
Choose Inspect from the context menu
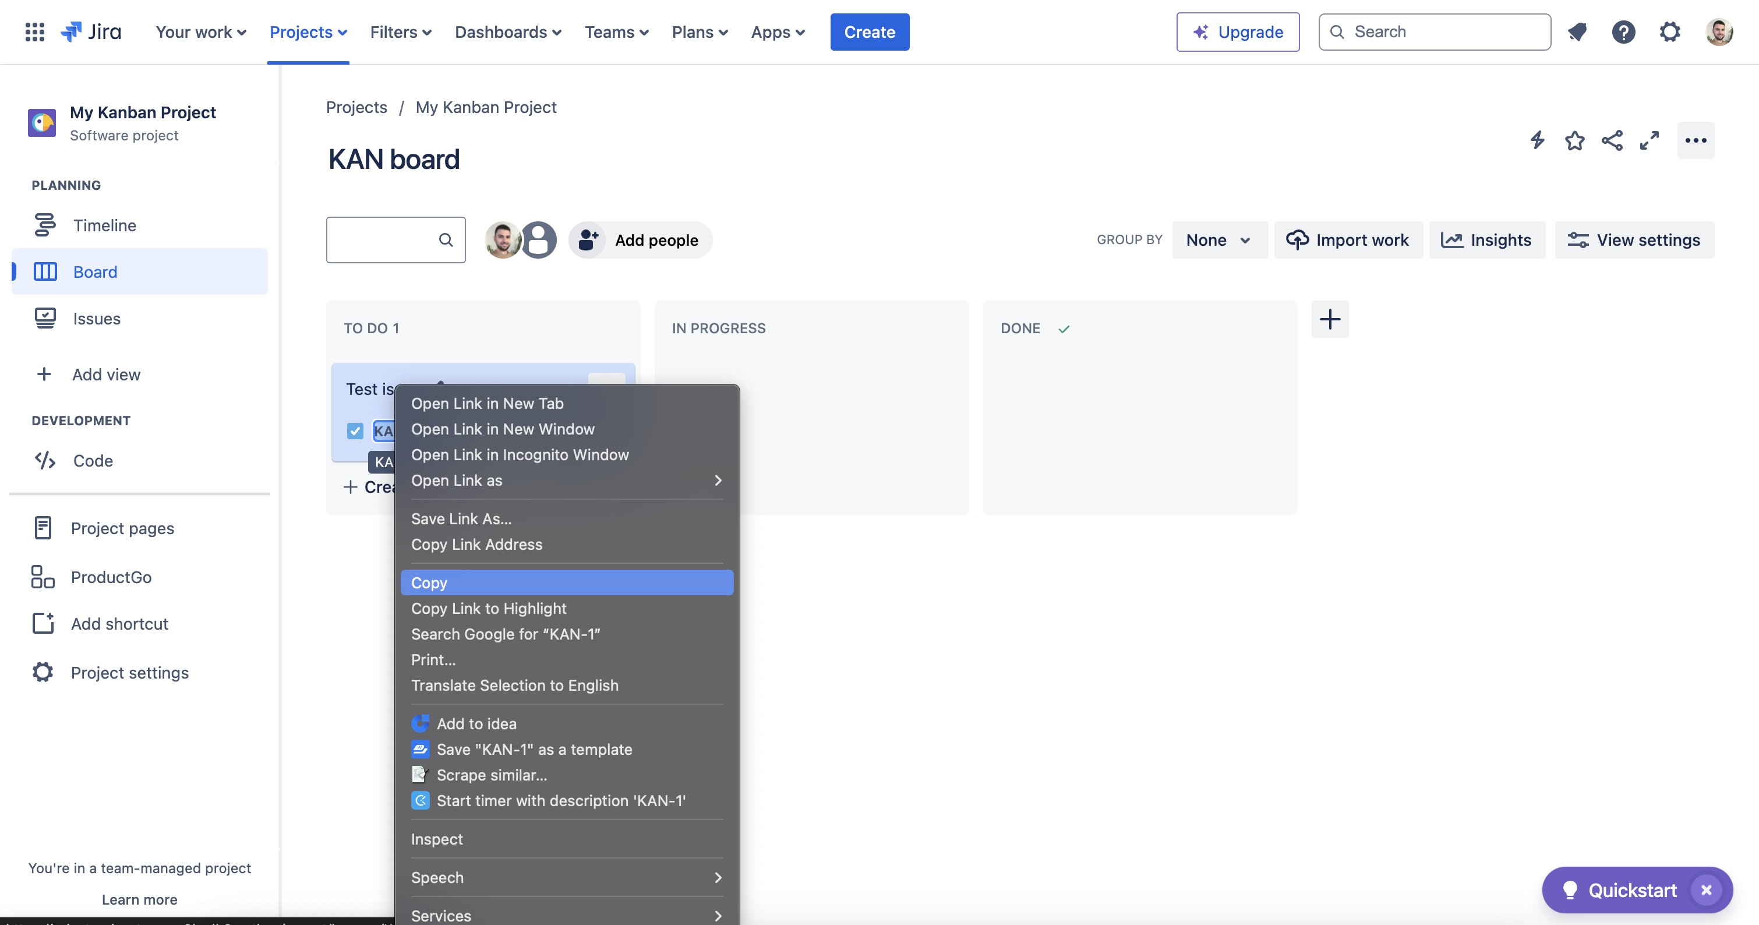click(437, 839)
